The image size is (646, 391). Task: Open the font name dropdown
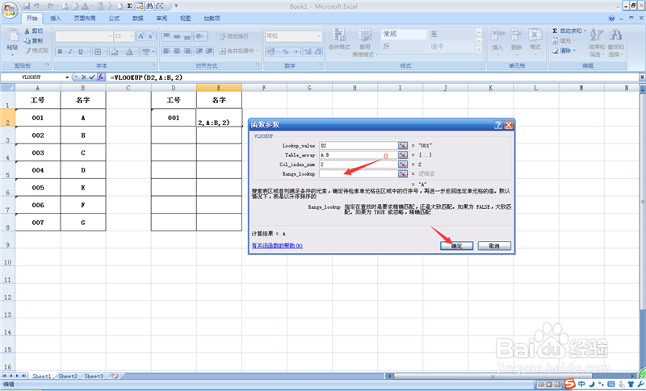[x=110, y=36]
